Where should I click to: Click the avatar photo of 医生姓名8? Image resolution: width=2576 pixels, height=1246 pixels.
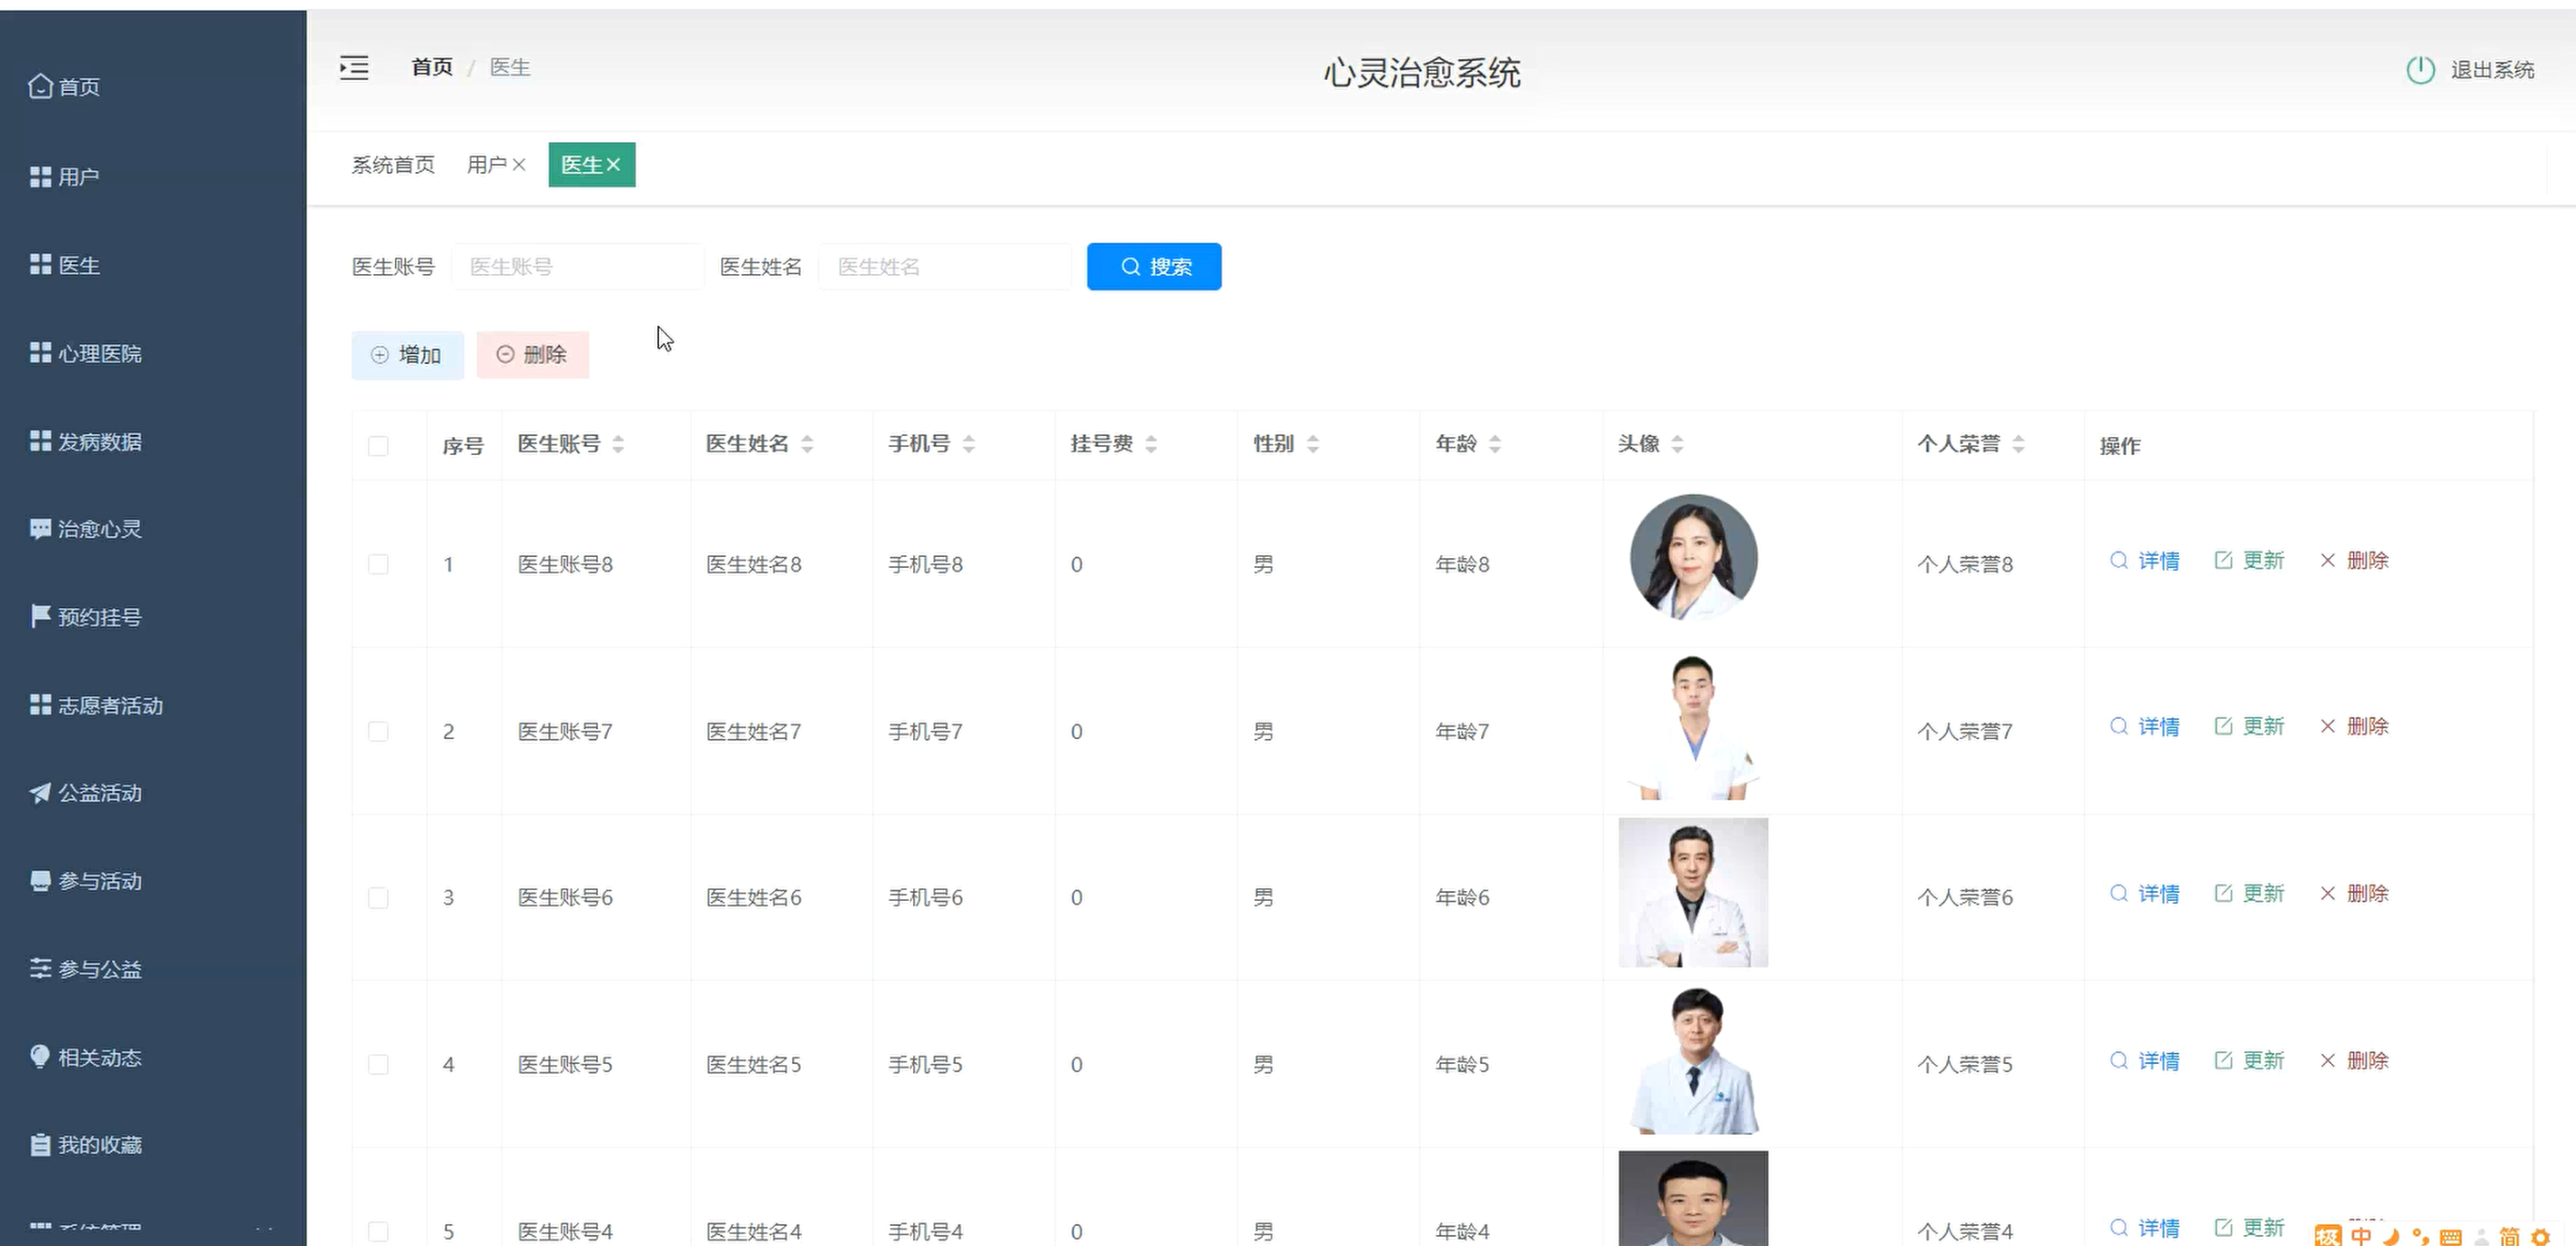tap(1693, 557)
